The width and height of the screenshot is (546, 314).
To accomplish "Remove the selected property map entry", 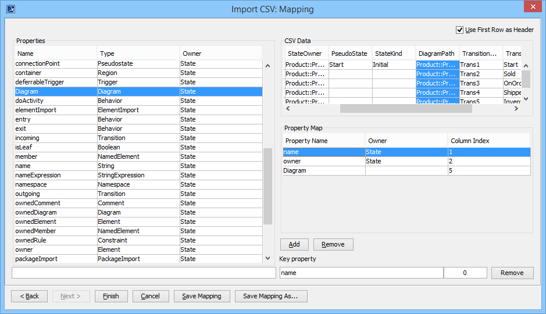I will click(333, 244).
